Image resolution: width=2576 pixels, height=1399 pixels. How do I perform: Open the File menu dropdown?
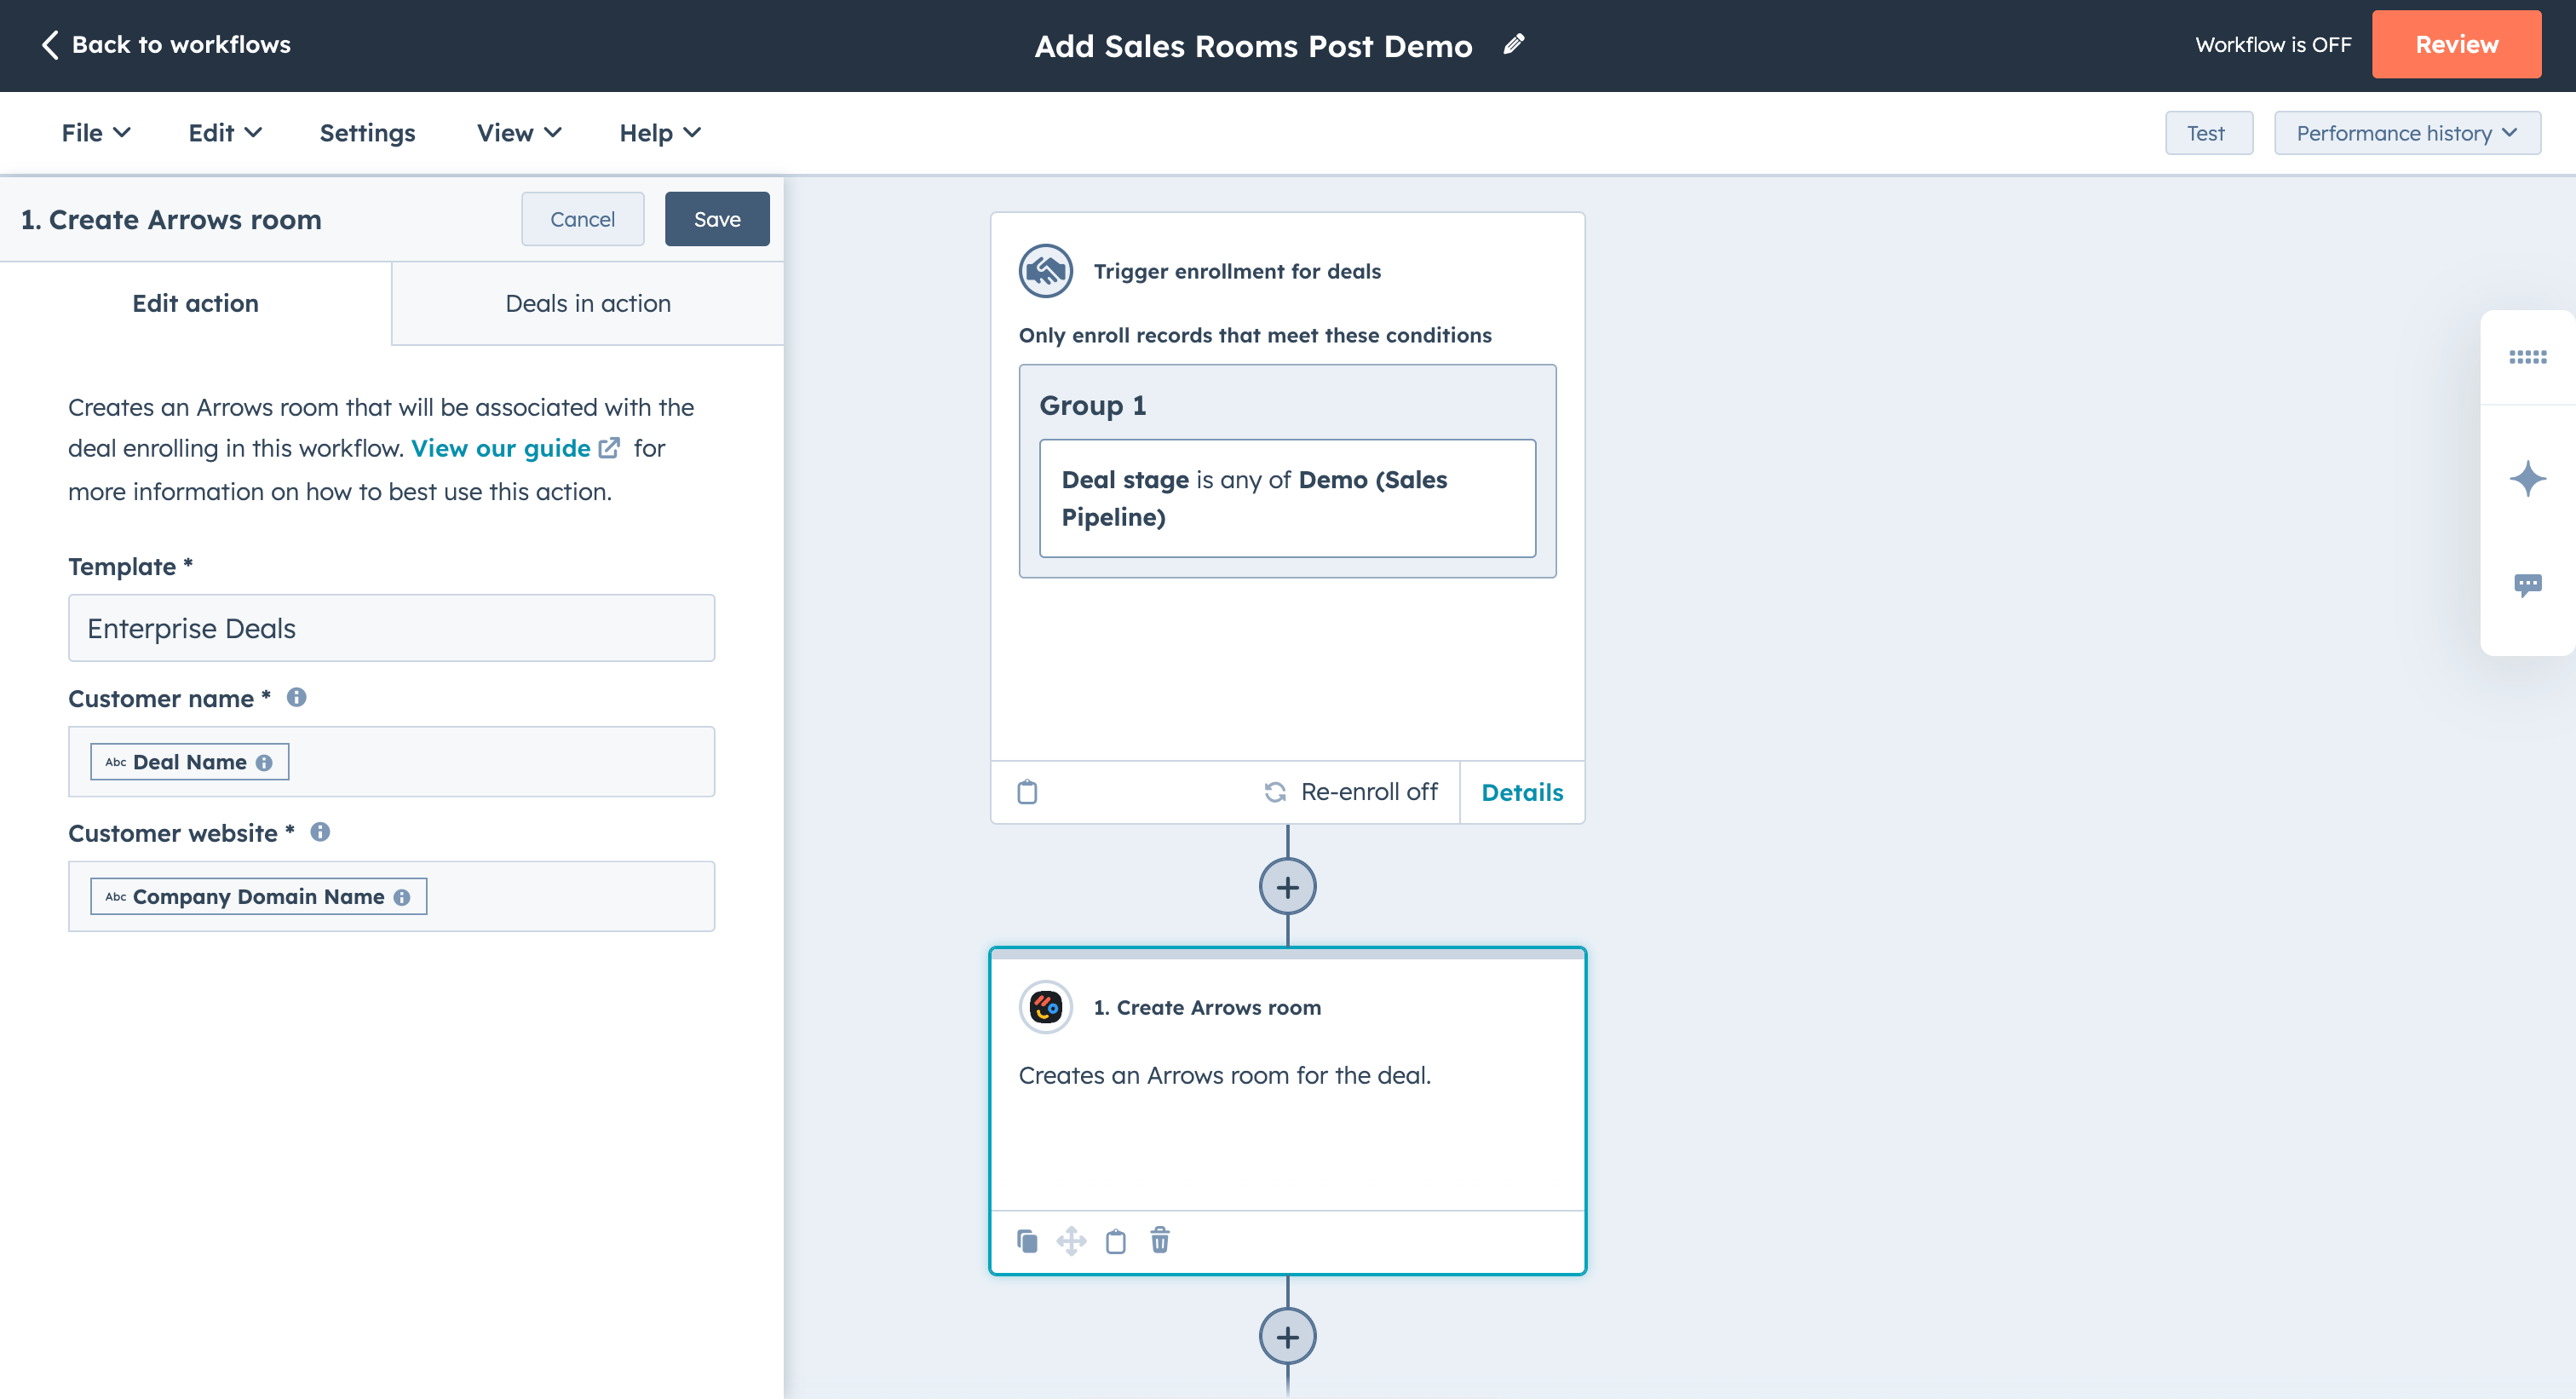pos(95,133)
